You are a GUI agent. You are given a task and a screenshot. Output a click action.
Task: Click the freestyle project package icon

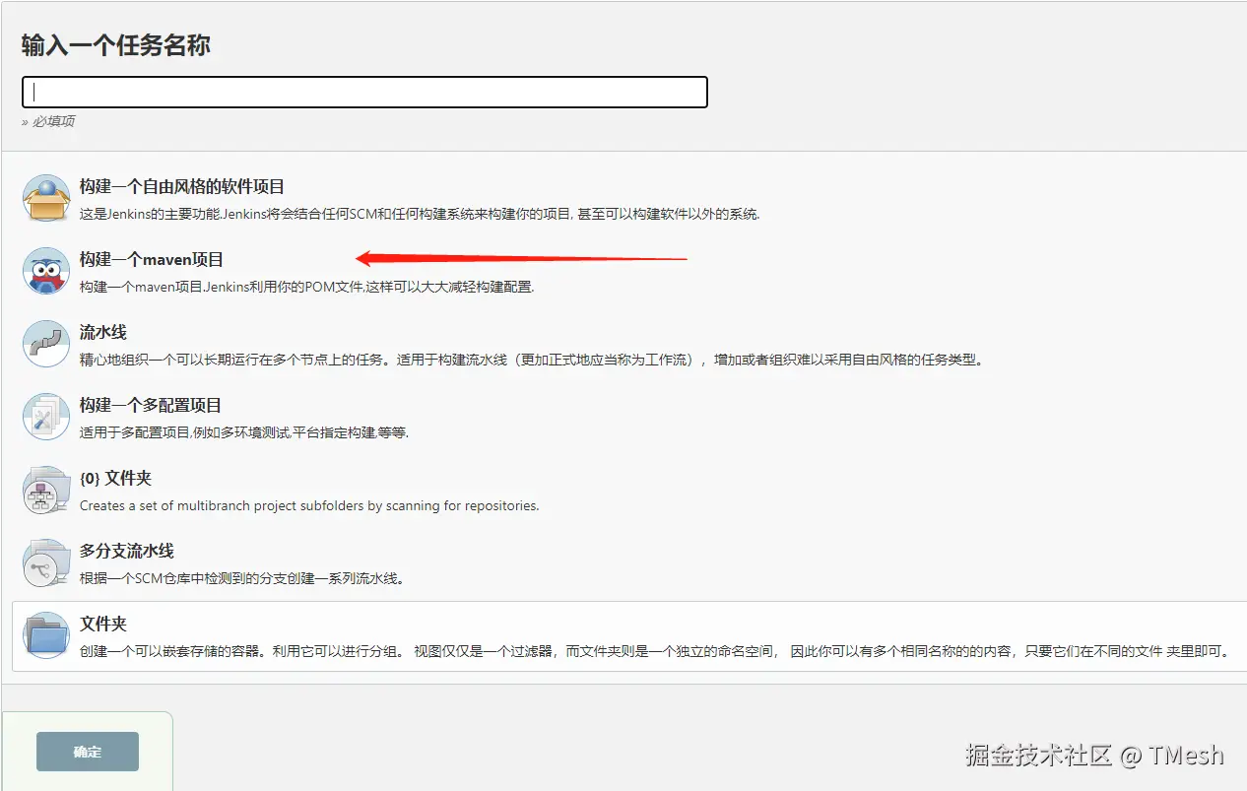(45, 196)
